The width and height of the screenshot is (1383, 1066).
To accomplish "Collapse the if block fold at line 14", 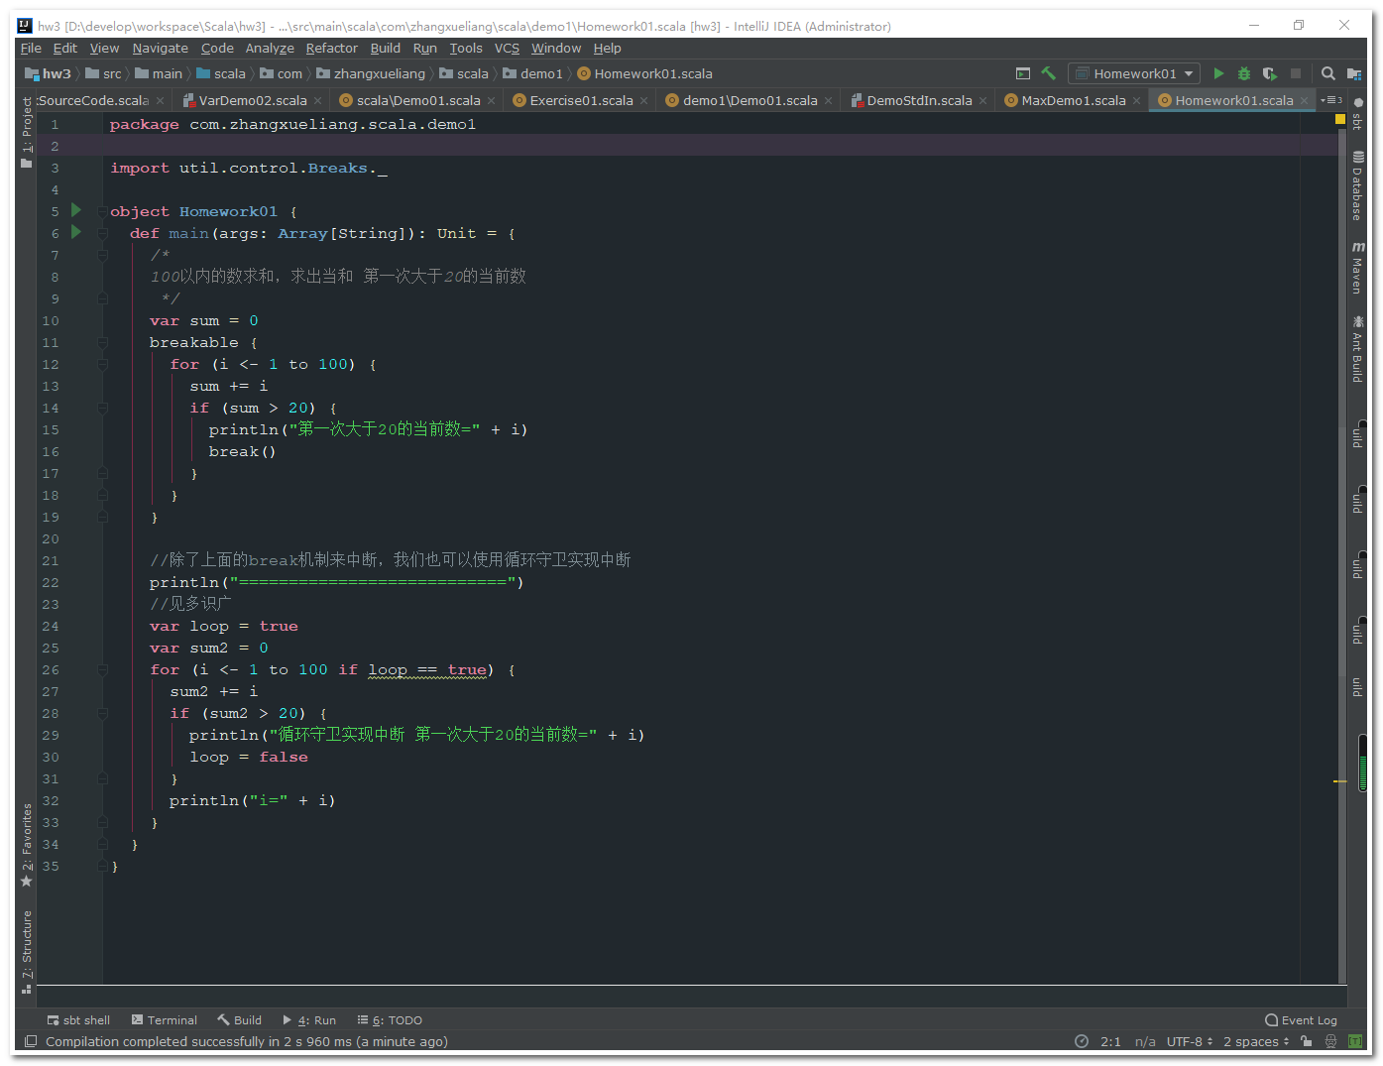I will click(x=102, y=408).
